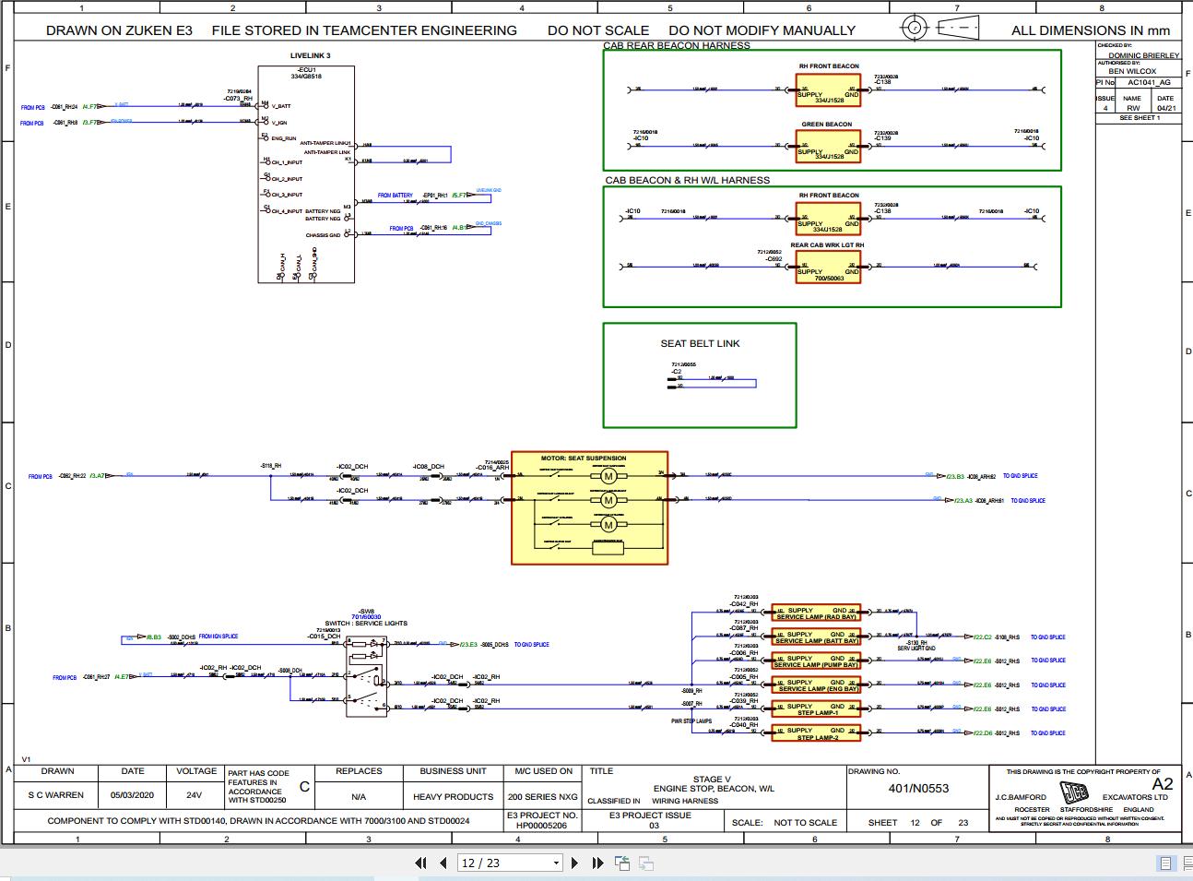
Task: Click the PWR STEP LAMPS label
Action: [691, 721]
